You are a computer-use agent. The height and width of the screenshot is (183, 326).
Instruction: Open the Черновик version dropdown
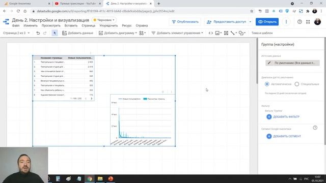coord(104,20)
